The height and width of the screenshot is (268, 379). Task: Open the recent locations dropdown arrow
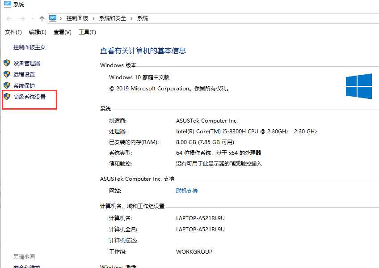[x=33, y=19]
